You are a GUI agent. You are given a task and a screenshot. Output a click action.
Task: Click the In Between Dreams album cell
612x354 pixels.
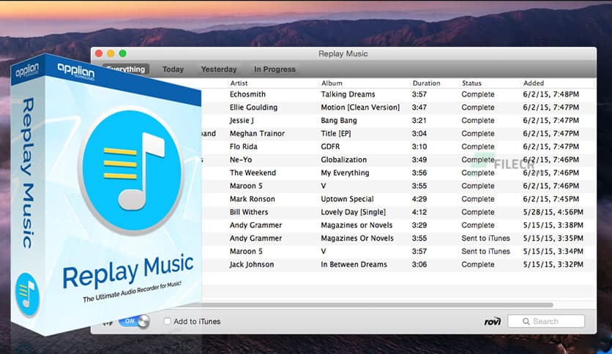354,264
